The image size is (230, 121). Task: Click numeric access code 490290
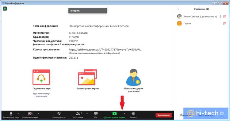tap(74, 41)
